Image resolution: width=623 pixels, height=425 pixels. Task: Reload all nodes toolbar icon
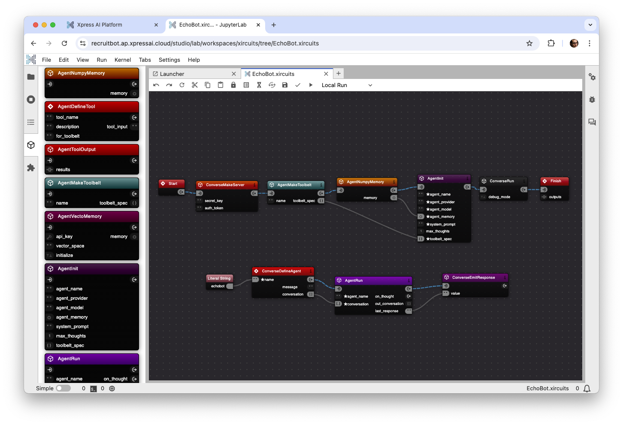pos(182,85)
